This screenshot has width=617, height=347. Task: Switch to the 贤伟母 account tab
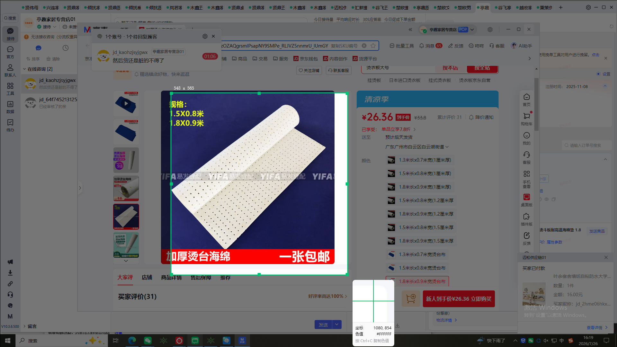30,7
